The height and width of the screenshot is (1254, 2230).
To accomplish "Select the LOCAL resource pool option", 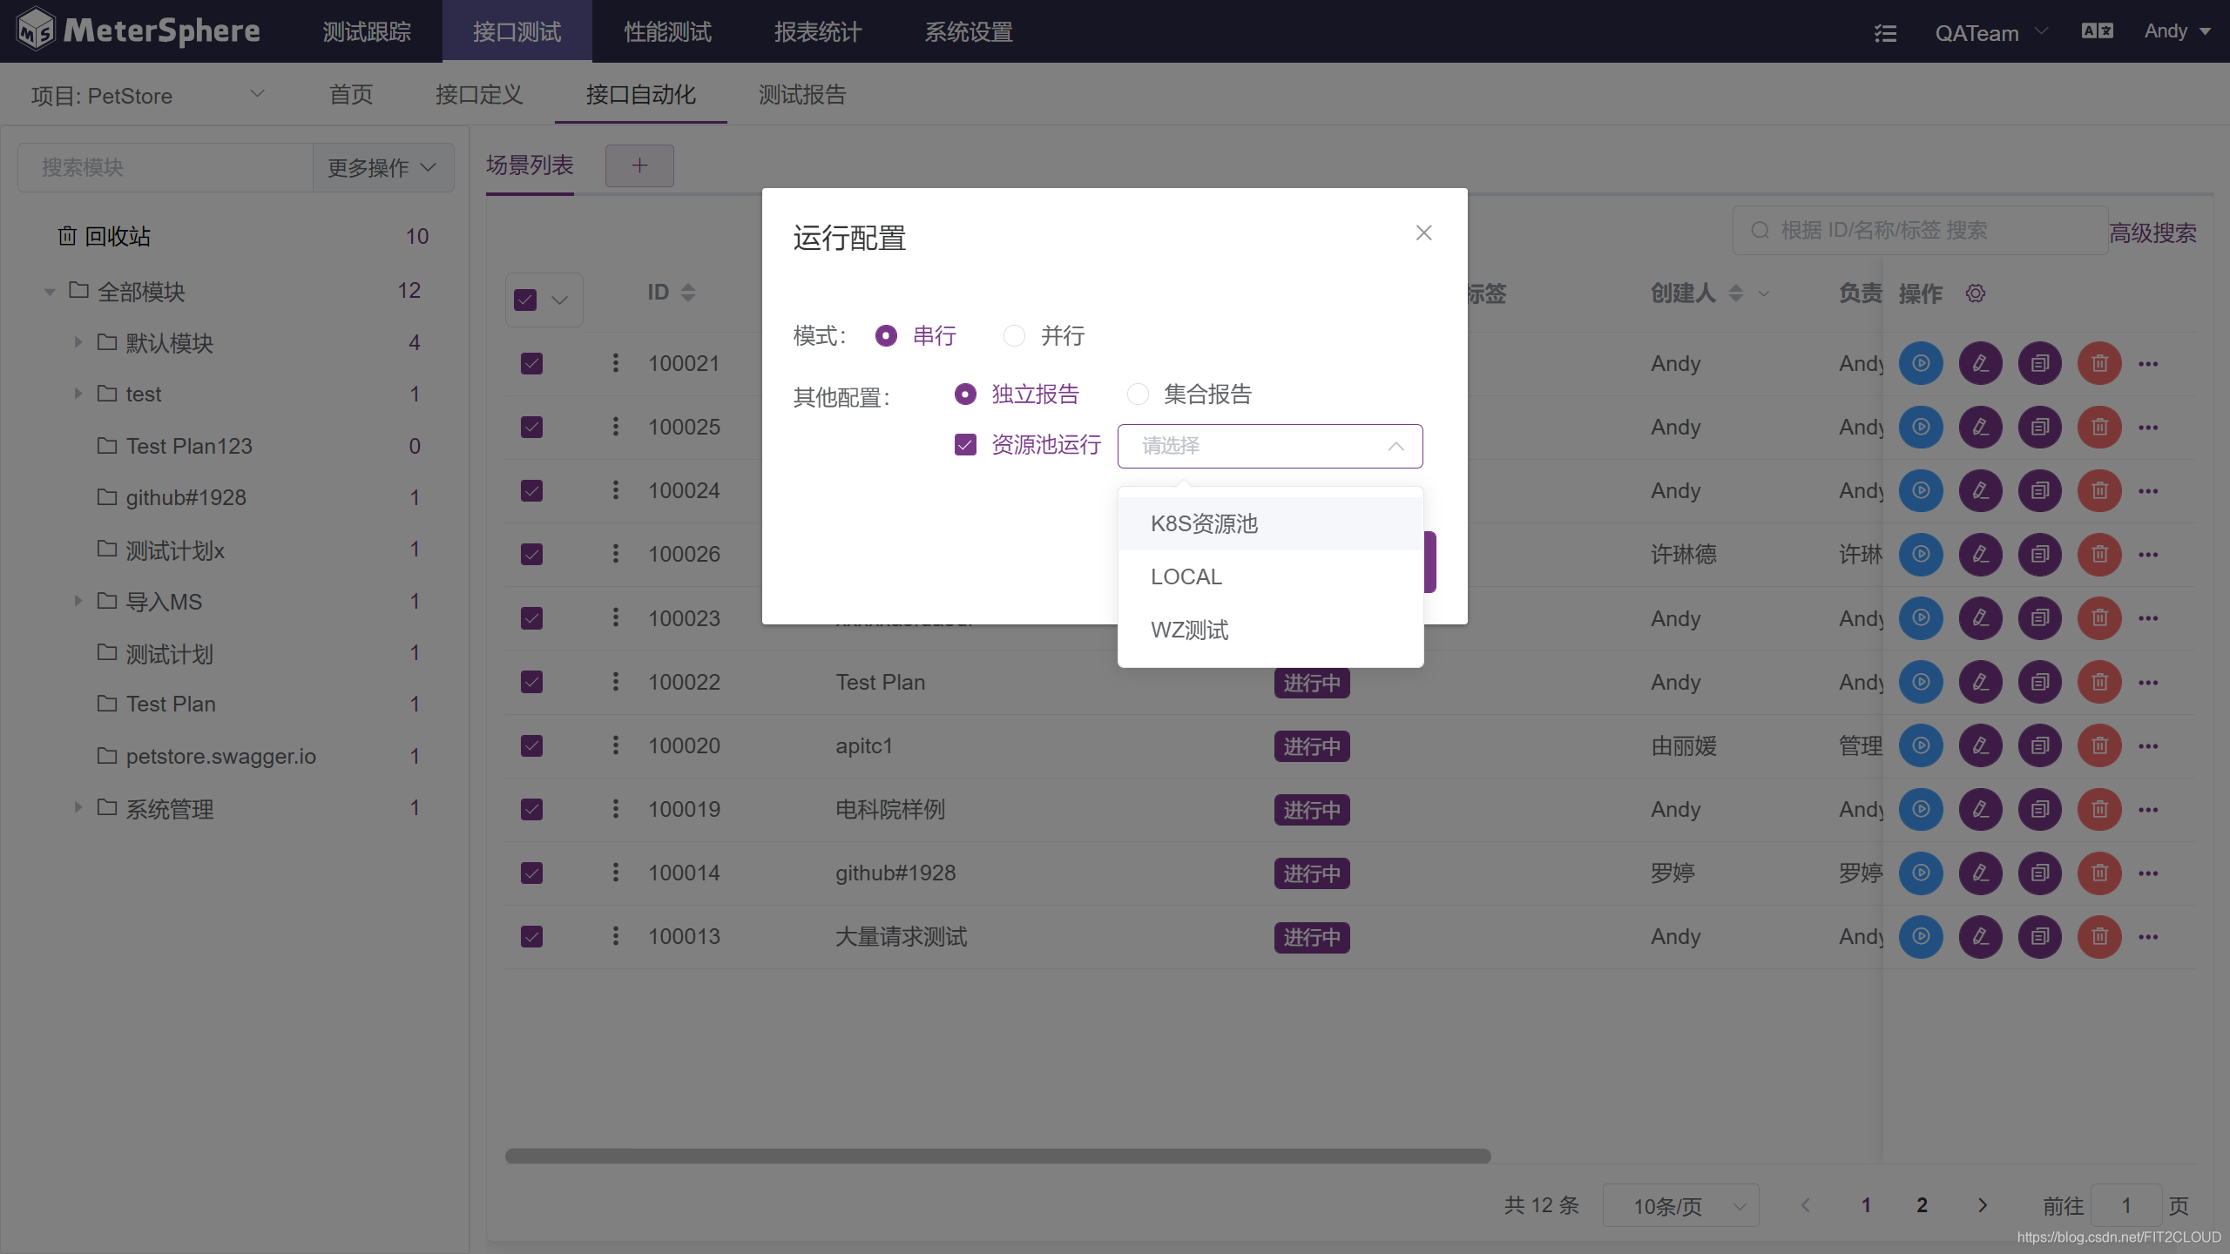I will coord(1186,576).
